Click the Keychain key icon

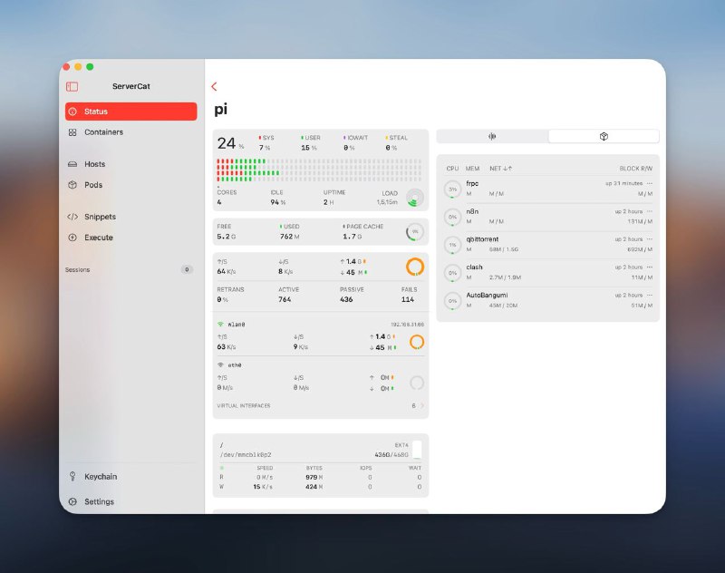pos(72,477)
